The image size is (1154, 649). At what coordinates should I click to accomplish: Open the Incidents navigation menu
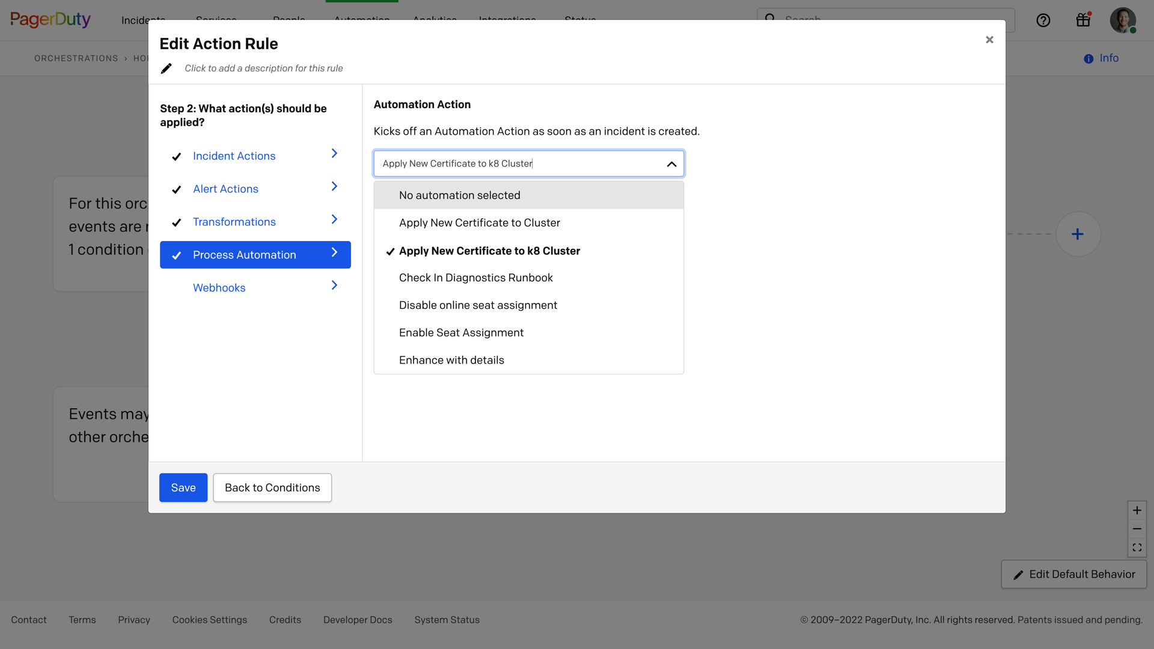tap(142, 20)
